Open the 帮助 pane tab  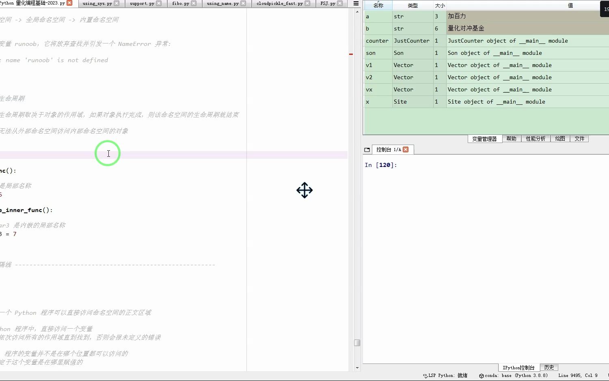511,139
